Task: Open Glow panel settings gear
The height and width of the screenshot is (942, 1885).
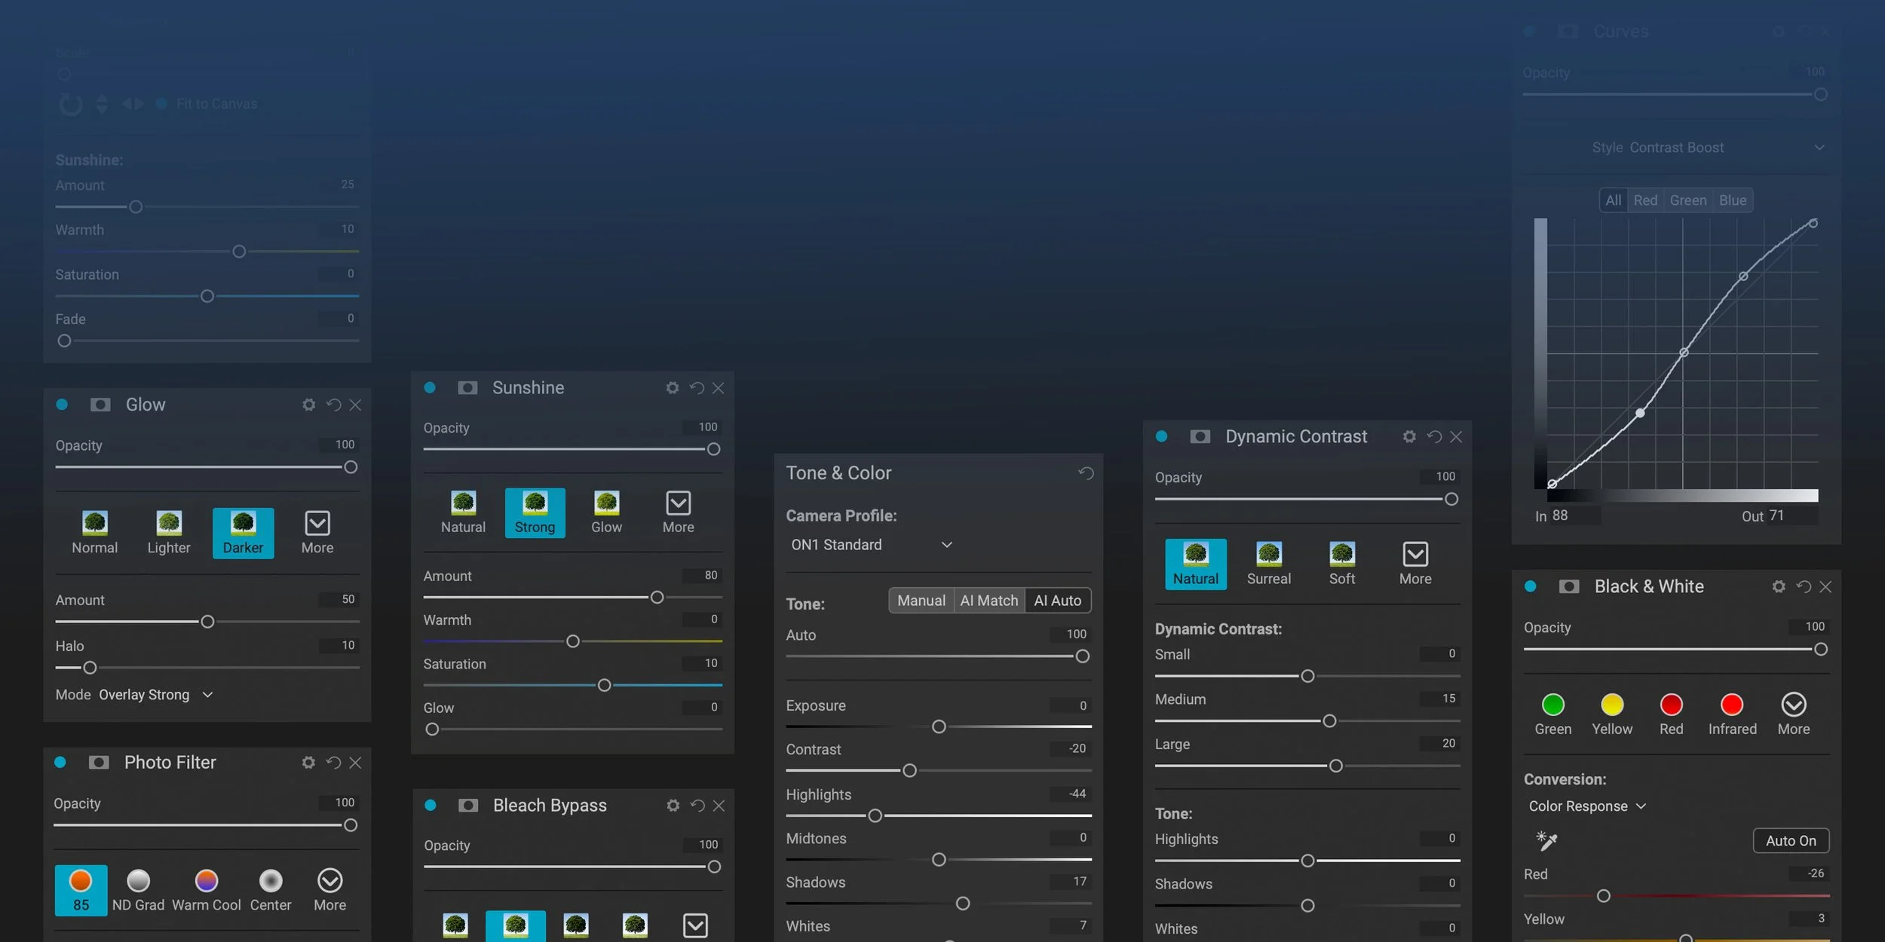Action: tap(308, 405)
